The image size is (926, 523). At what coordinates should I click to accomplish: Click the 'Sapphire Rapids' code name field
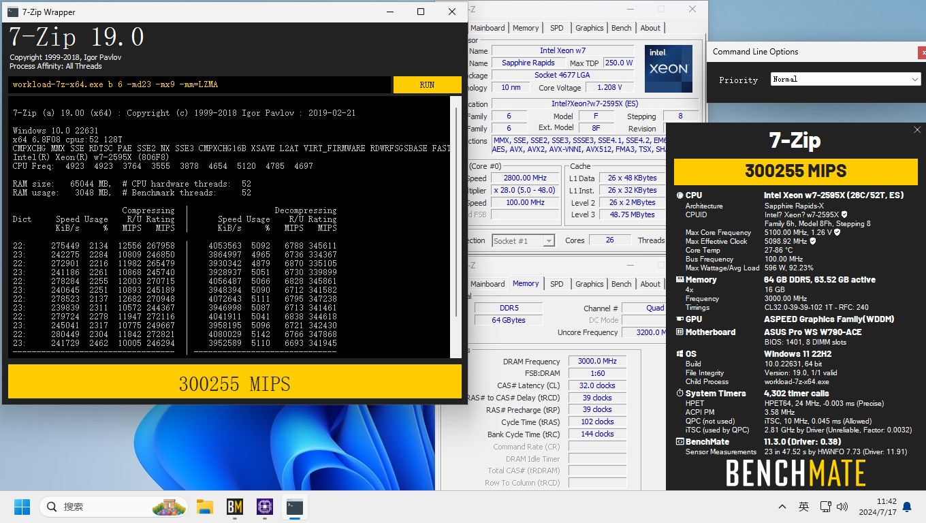tap(528, 63)
